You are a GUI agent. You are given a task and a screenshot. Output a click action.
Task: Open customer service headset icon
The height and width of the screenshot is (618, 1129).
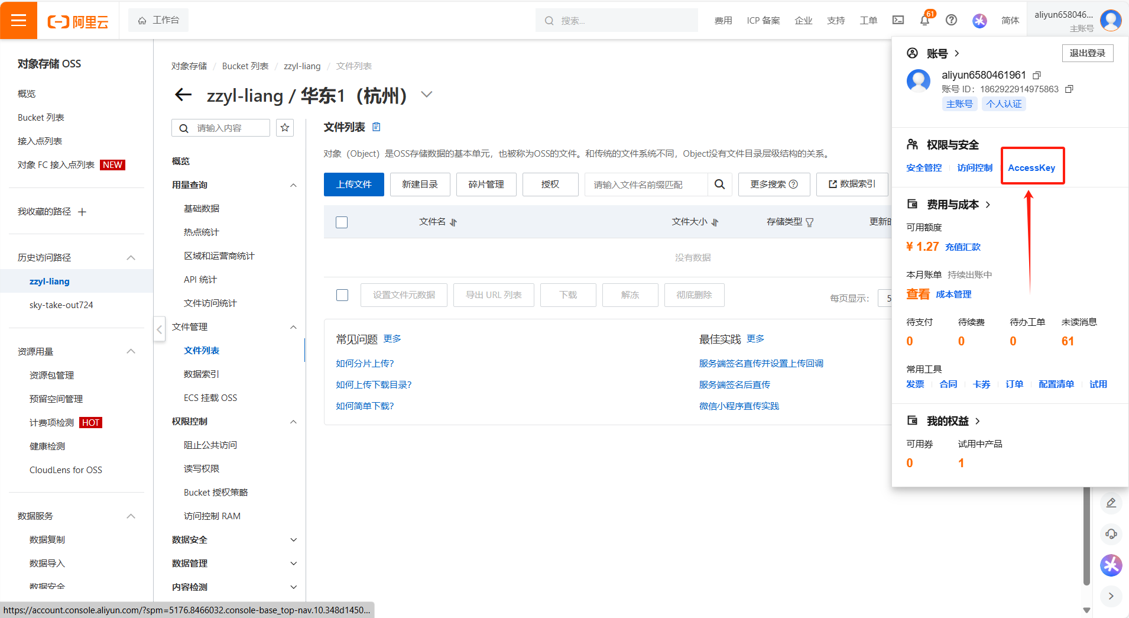click(x=1111, y=534)
